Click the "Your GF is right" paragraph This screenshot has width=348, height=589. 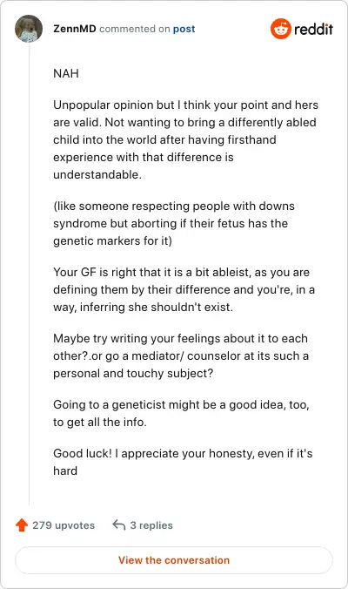click(x=184, y=289)
